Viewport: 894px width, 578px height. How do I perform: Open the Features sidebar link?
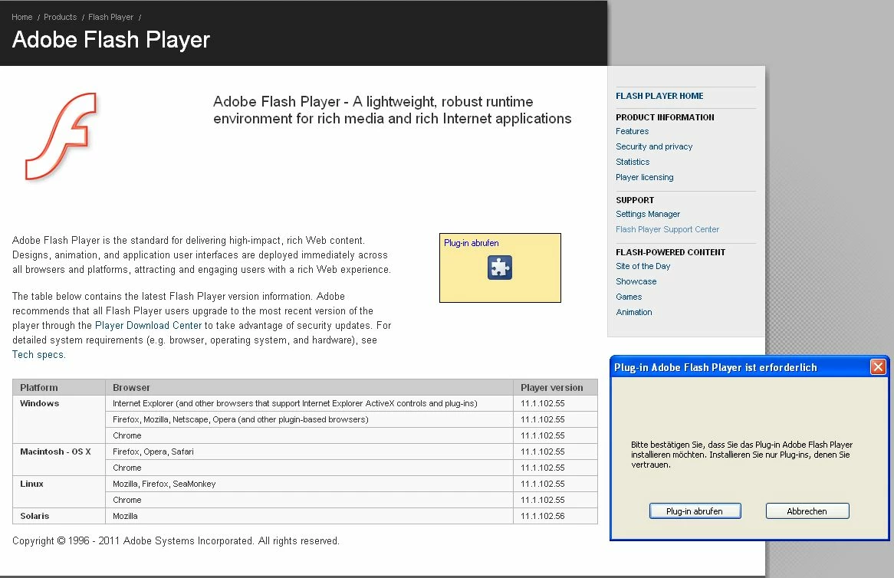click(x=632, y=131)
